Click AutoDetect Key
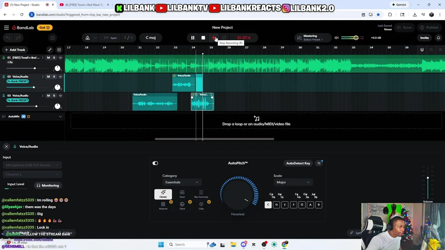 pos(298,163)
